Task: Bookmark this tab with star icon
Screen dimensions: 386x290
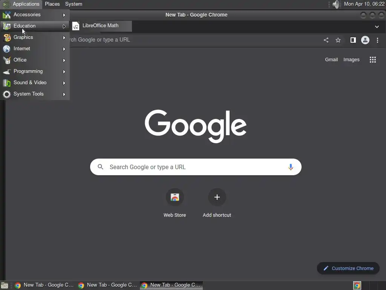Action: click(338, 40)
